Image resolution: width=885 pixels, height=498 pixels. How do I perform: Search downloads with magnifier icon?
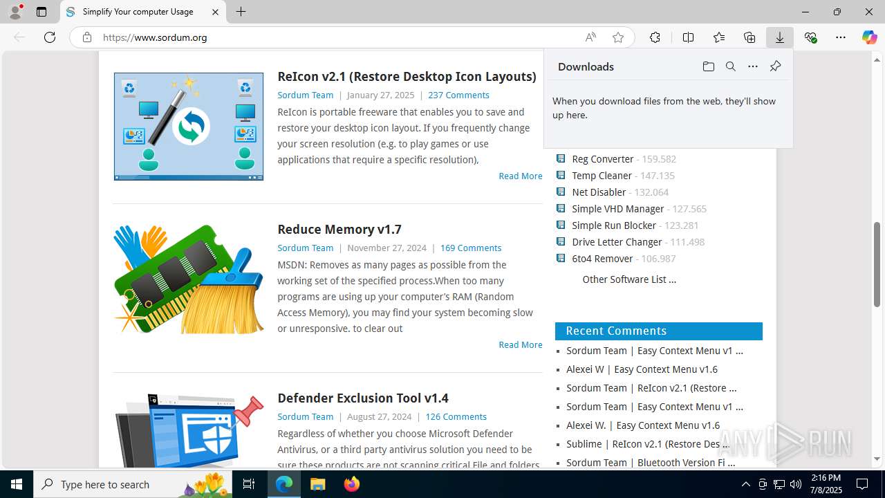click(x=730, y=66)
